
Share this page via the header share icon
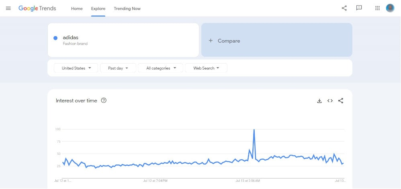tap(344, 8)
